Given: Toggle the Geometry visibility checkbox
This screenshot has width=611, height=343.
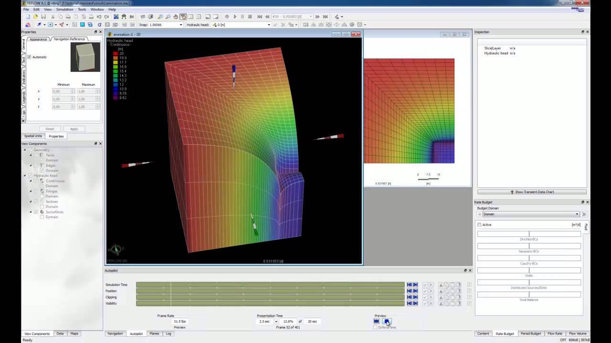Looking at the screenshot, I should (x=30, y=150).
